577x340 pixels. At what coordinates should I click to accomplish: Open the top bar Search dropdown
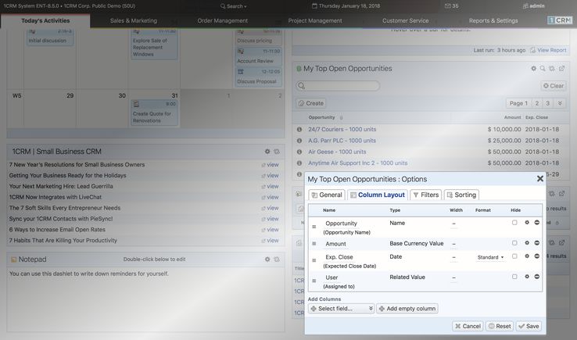[234, 6]
